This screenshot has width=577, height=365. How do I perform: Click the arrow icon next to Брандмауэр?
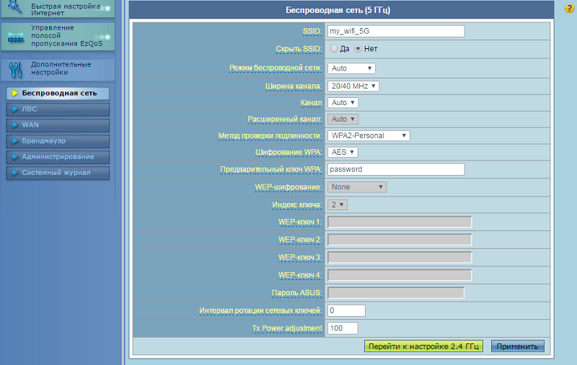14,141
